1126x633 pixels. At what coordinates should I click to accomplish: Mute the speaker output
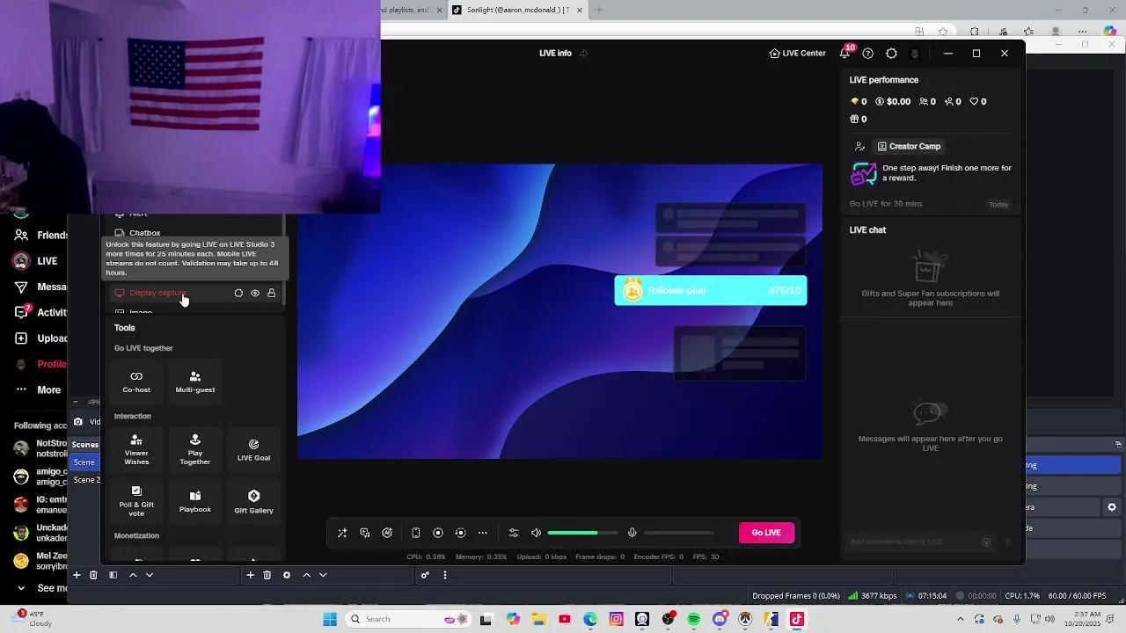pyautogui.click(x=536, y=533)
